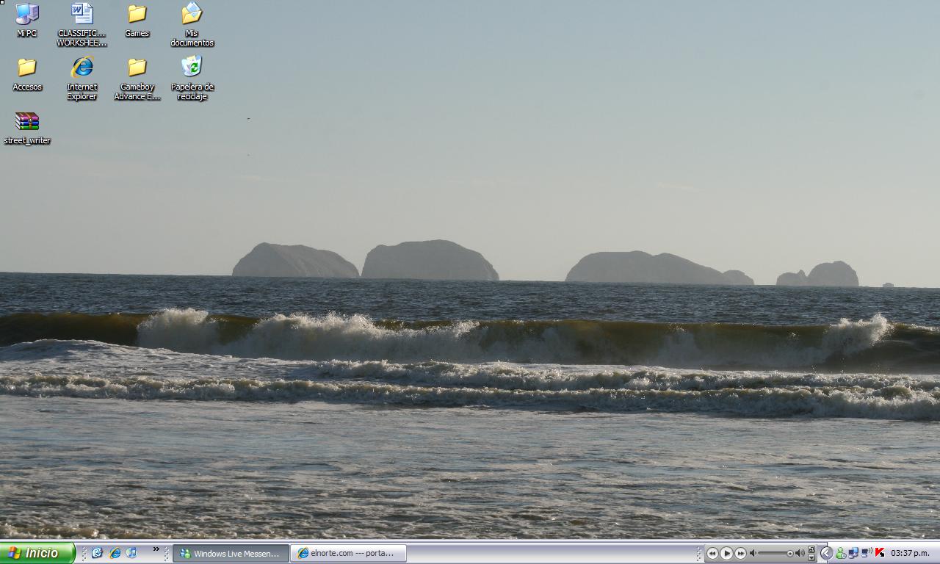
Task: Select the Mi PC desktop icon
Action: coord(27,20)
